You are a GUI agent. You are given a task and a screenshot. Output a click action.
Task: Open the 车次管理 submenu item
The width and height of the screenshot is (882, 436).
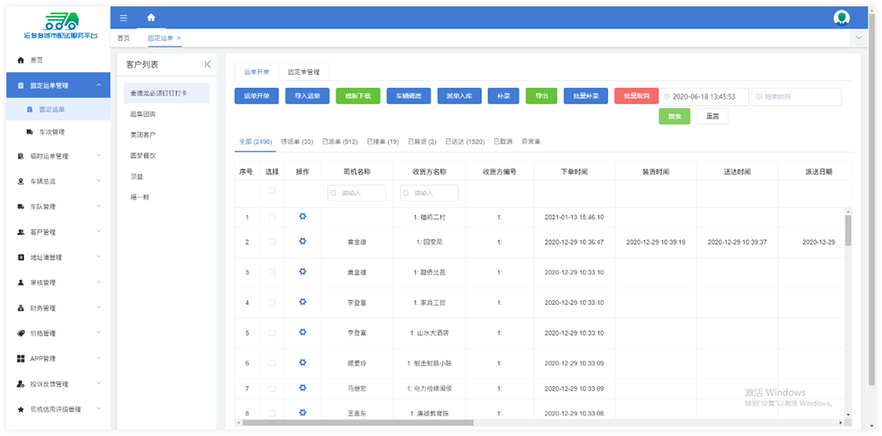pos(58,132)
